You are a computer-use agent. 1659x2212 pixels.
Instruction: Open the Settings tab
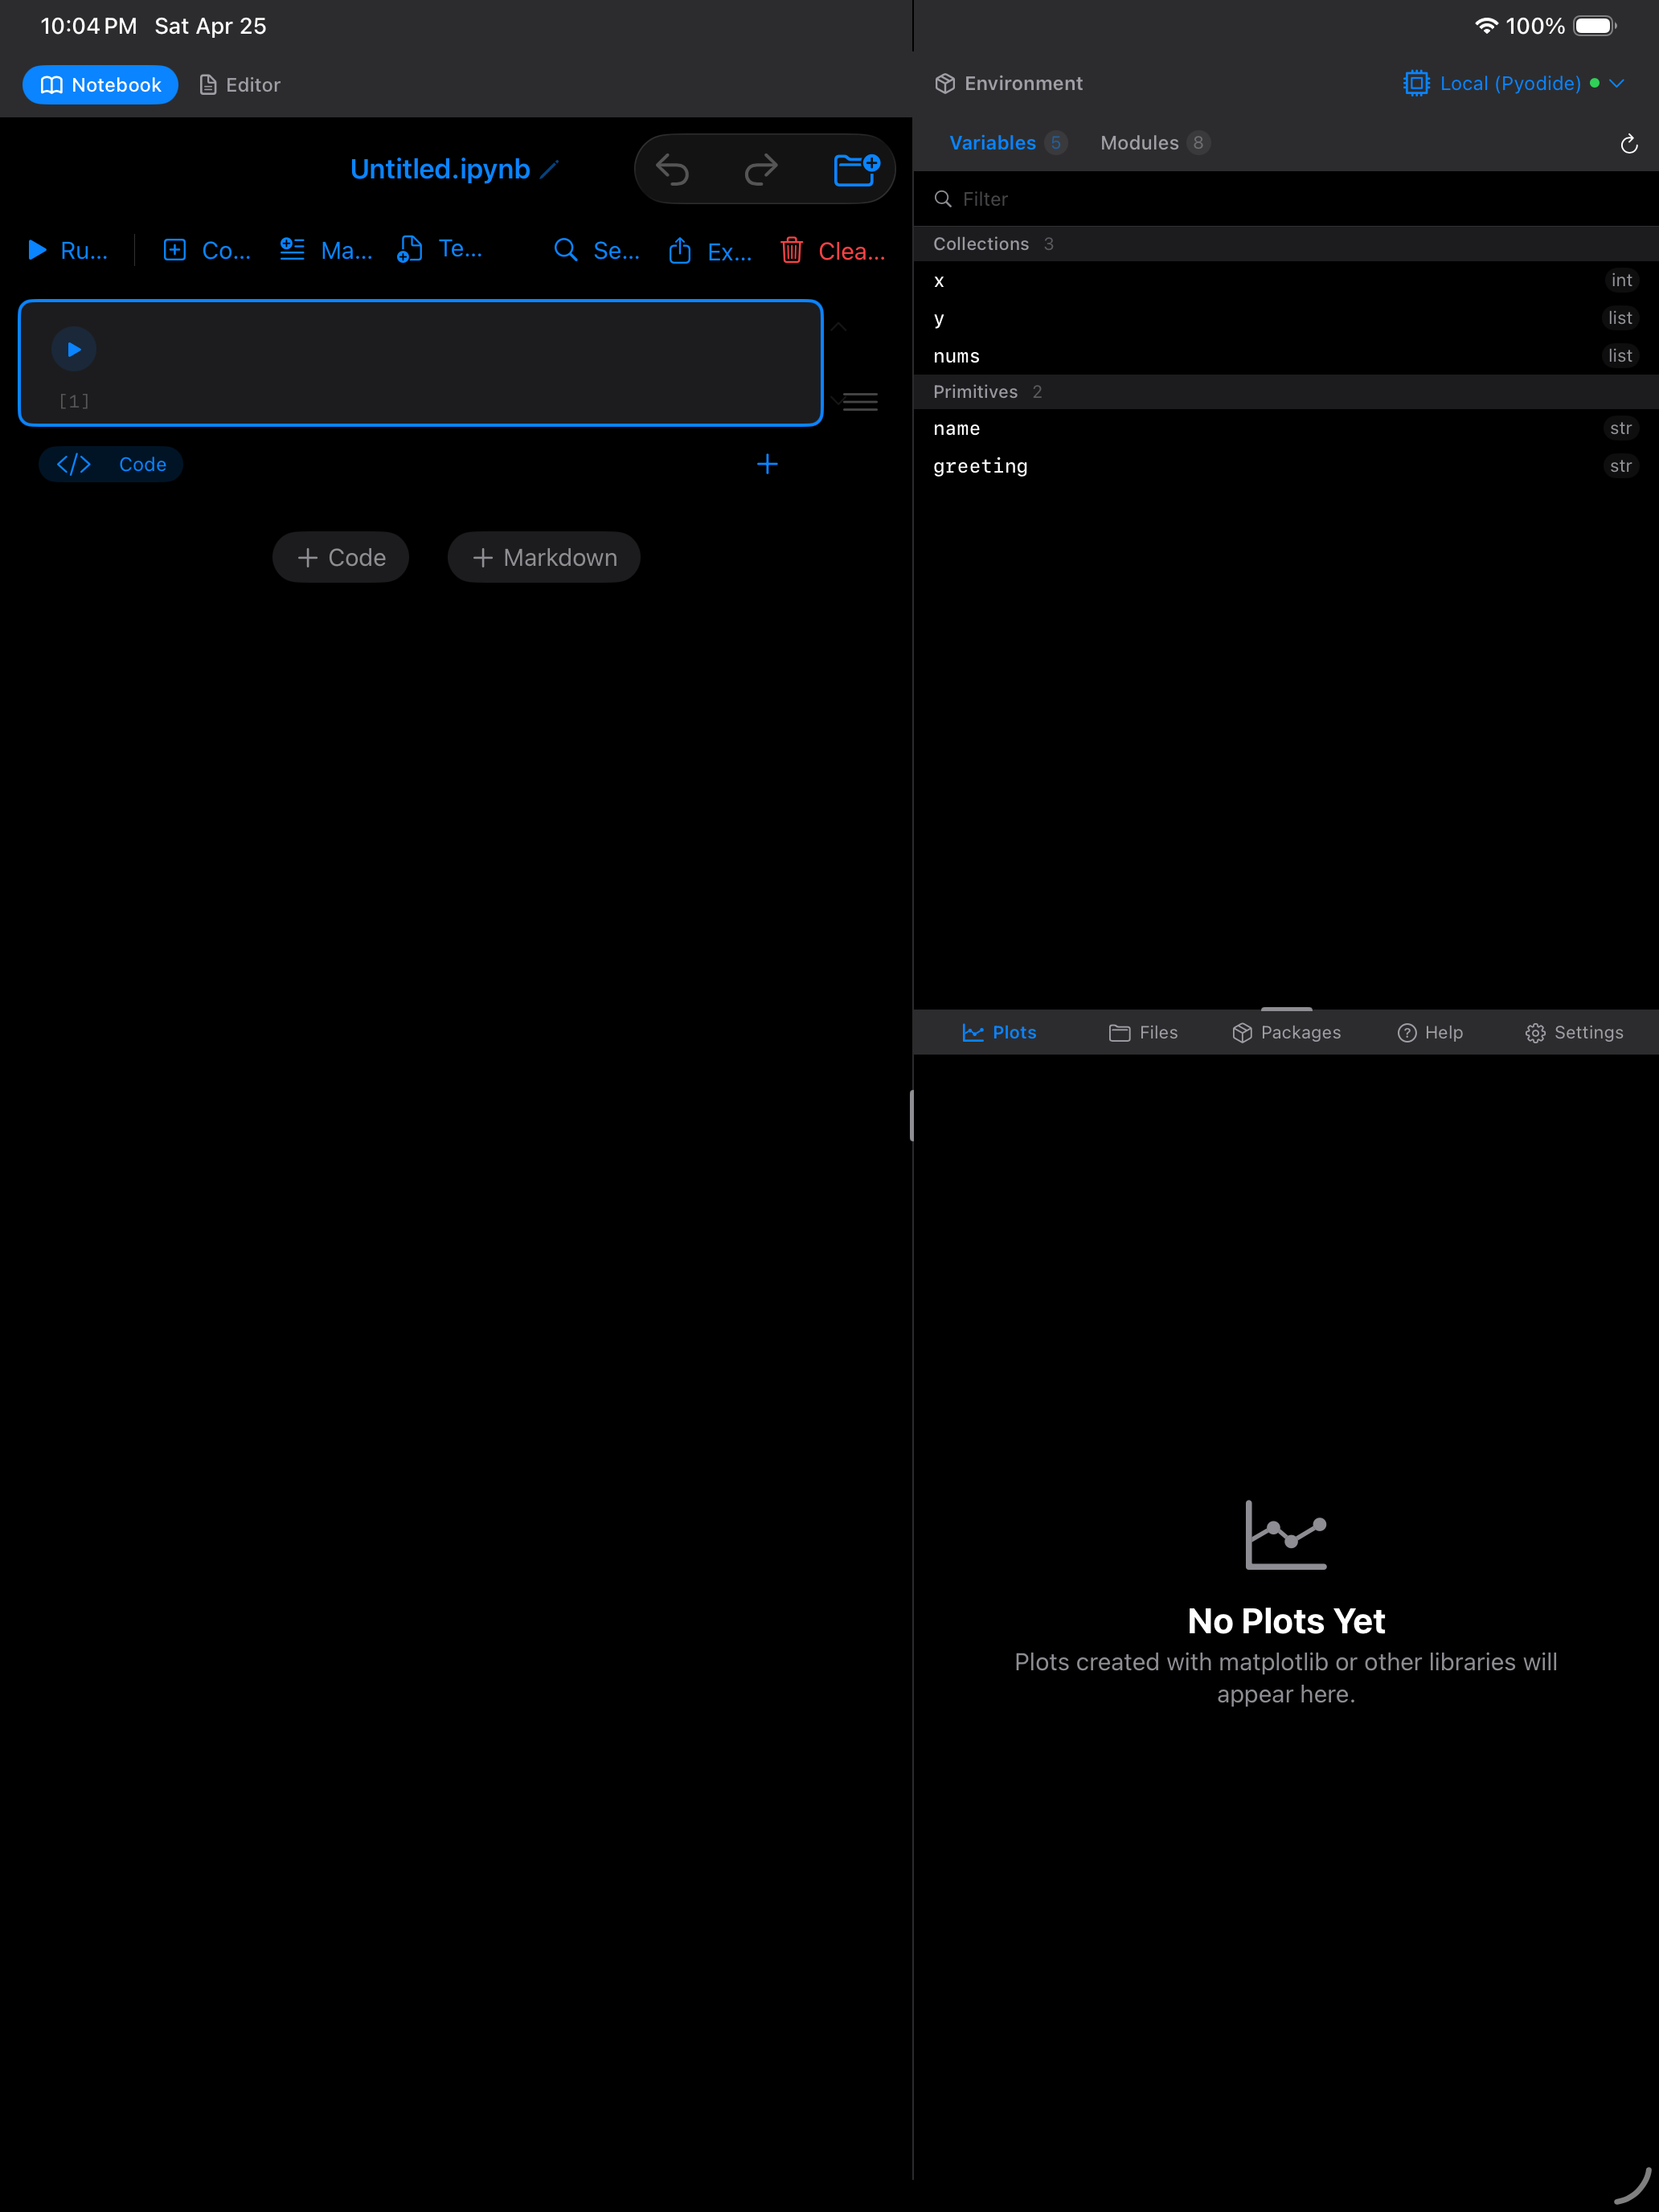click(1574, 1033)
